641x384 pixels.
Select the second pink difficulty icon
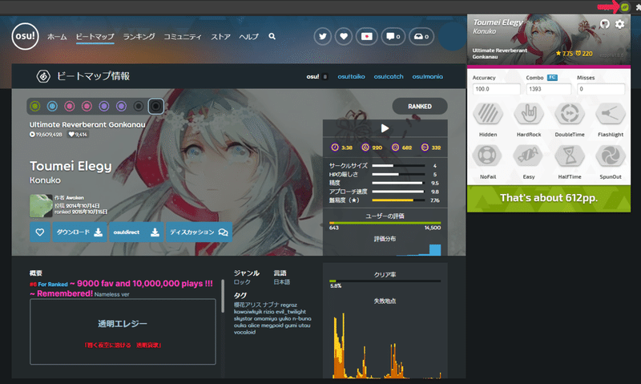[87, 107]
